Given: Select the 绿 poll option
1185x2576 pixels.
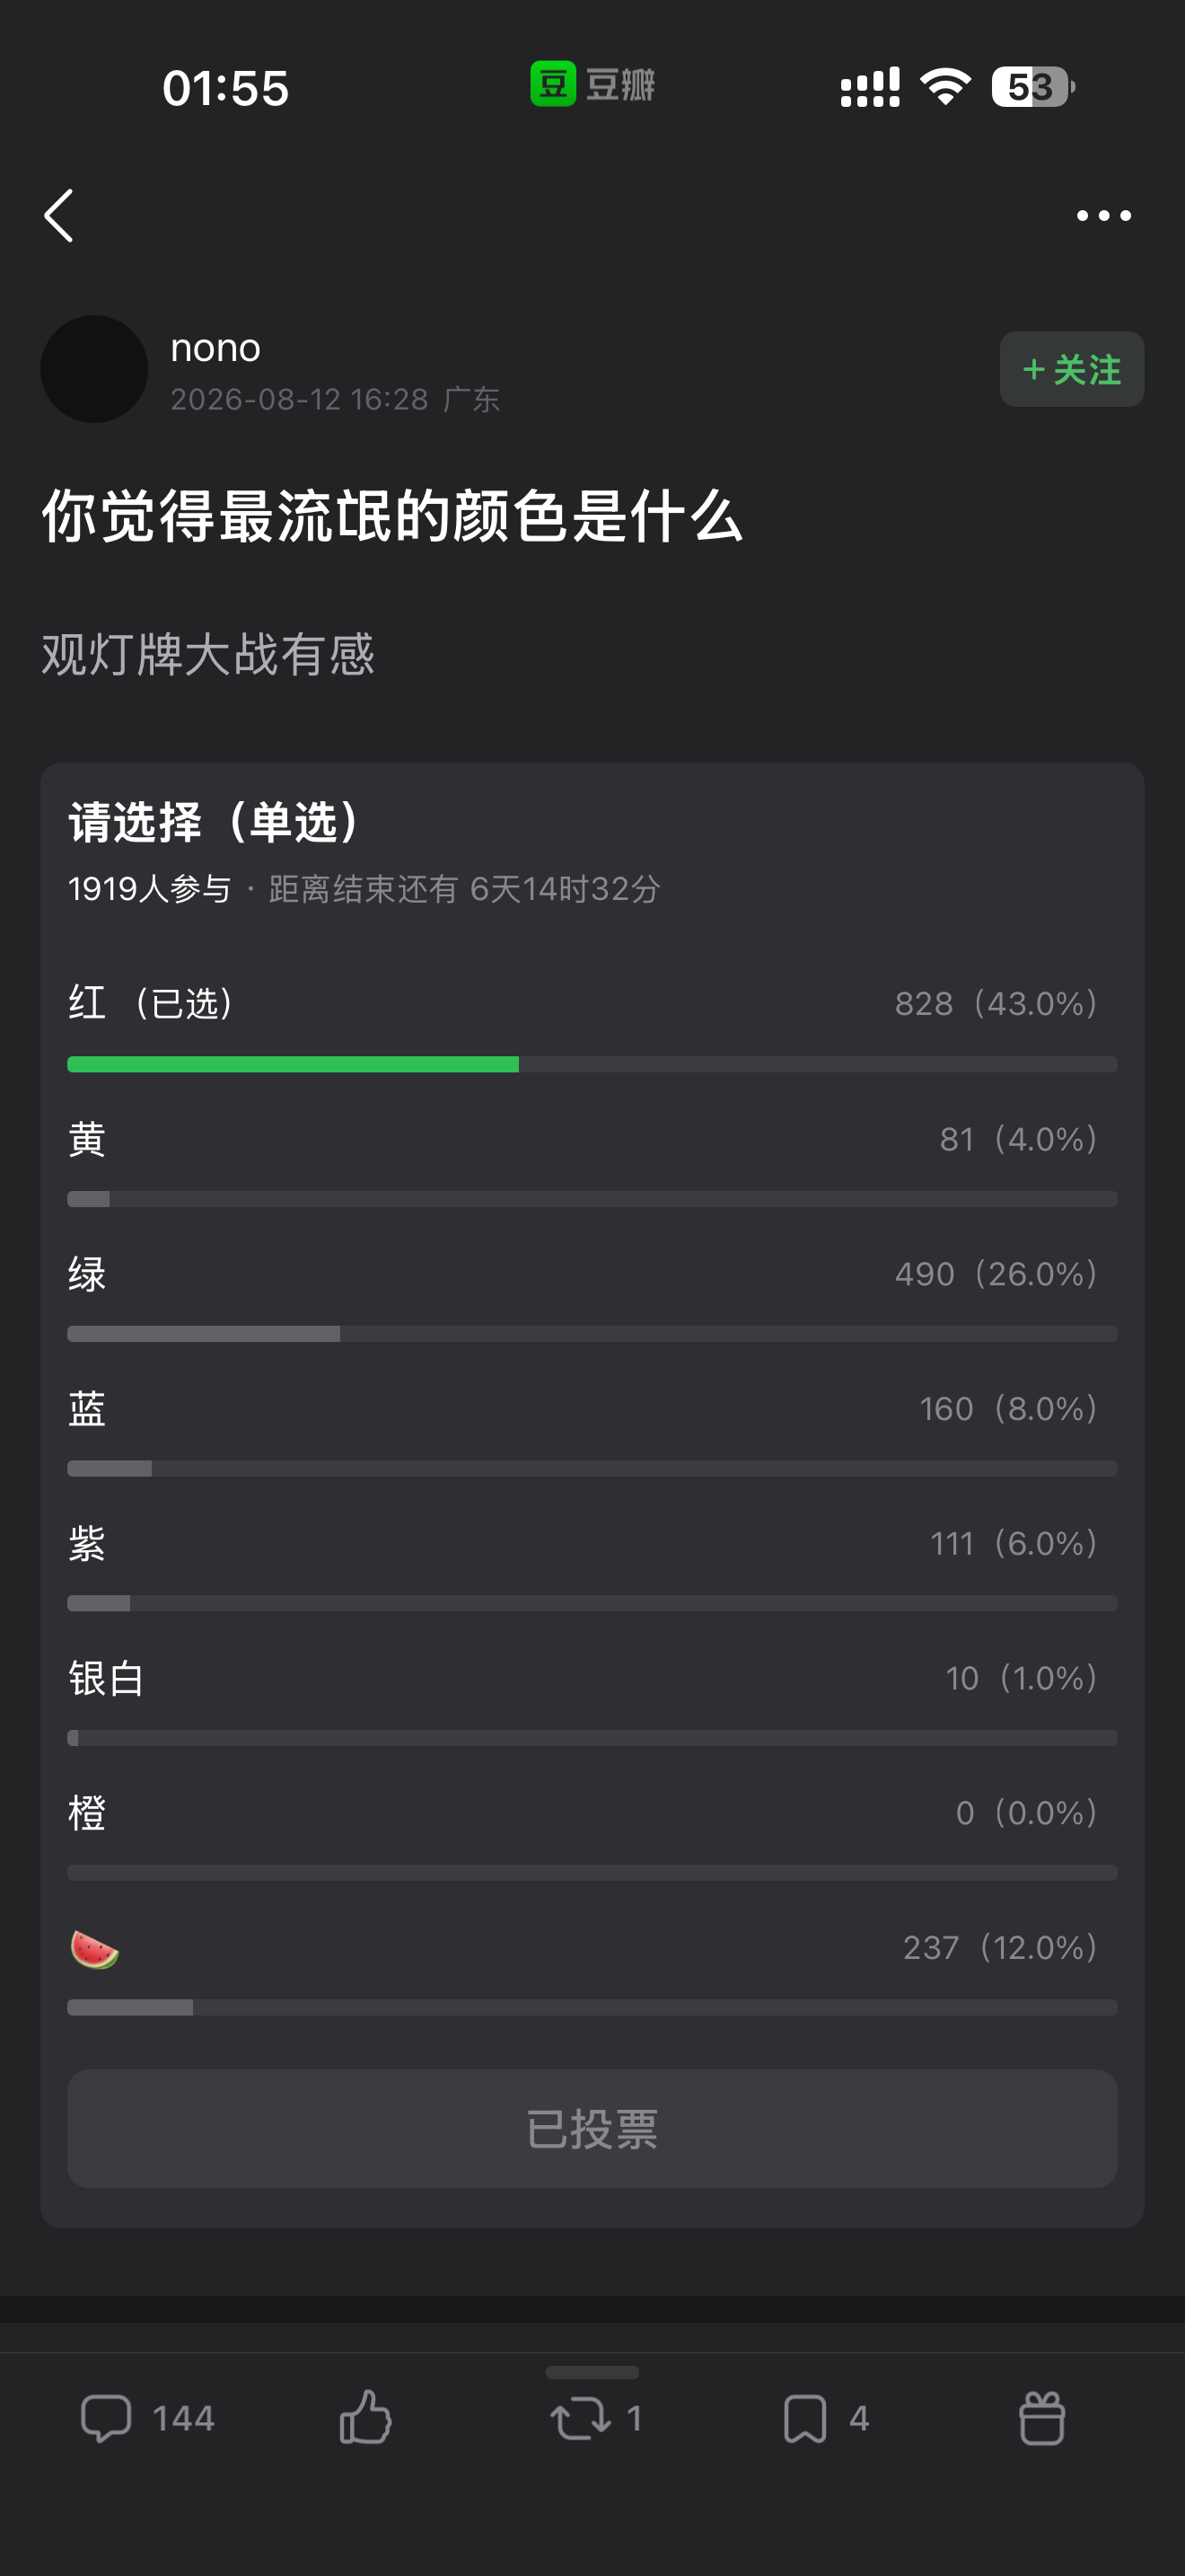Looking at the screenshot, I should point(592,1295).
